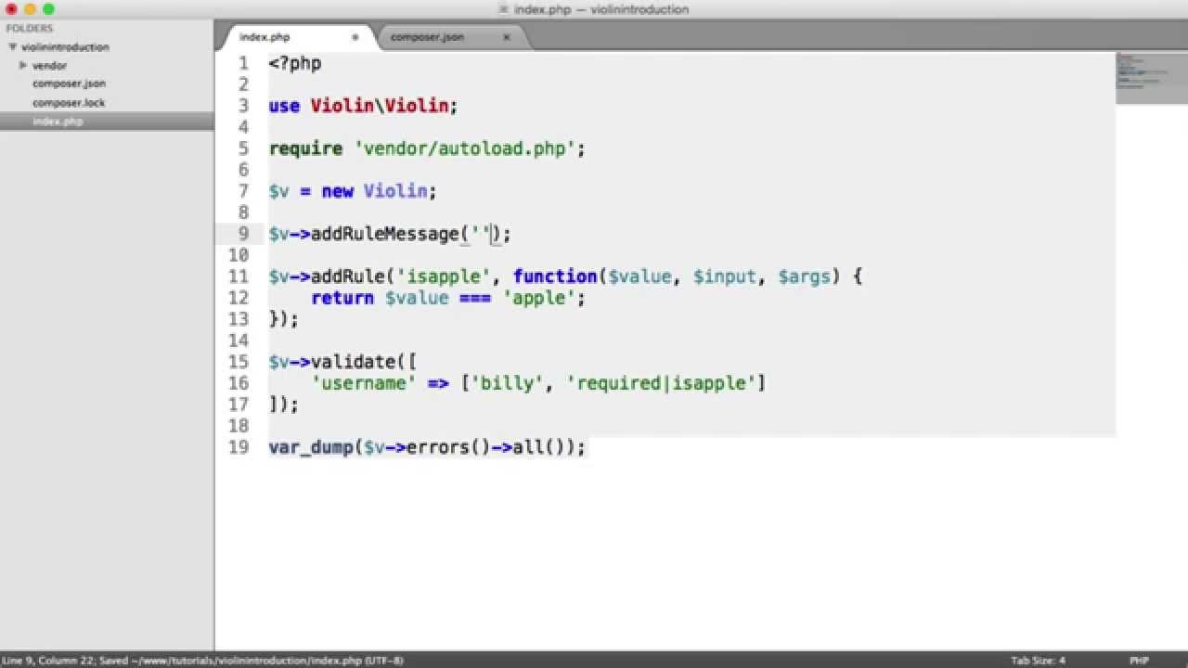The image size is (1188, 668).
Task: Click the <?php opening tag
Action: click(295, 63)
